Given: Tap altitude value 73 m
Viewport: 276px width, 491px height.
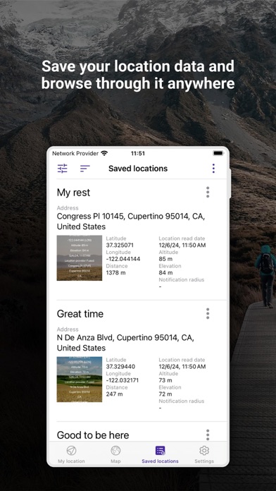Looking at the screenshot, I should [165, 380].
